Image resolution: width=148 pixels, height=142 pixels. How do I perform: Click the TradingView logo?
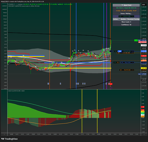(x=9, y=139)
